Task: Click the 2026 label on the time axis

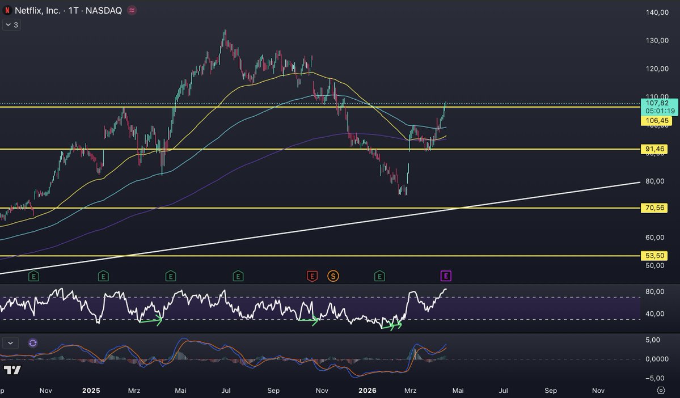Action: [x=368, y=391]
